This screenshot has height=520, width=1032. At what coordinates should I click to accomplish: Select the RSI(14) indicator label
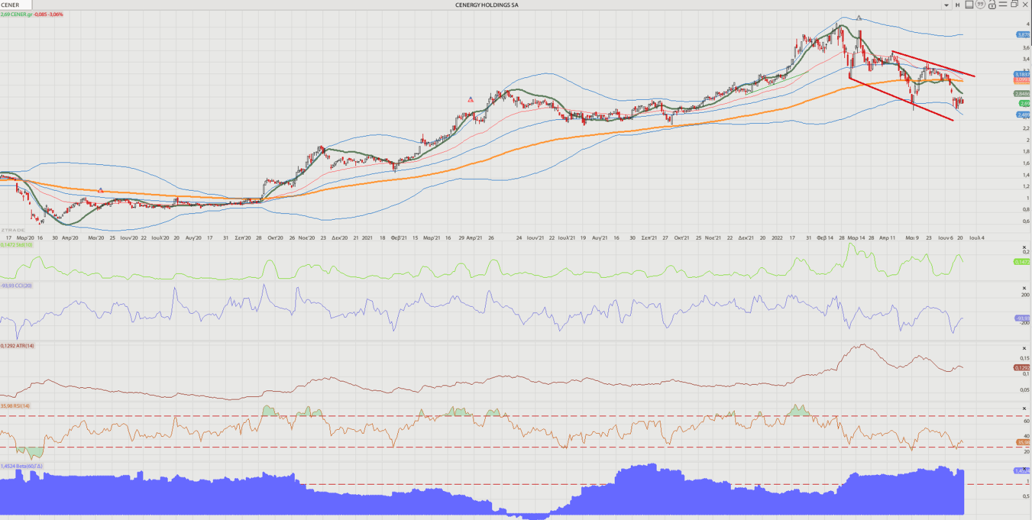(x=15, y=406)
